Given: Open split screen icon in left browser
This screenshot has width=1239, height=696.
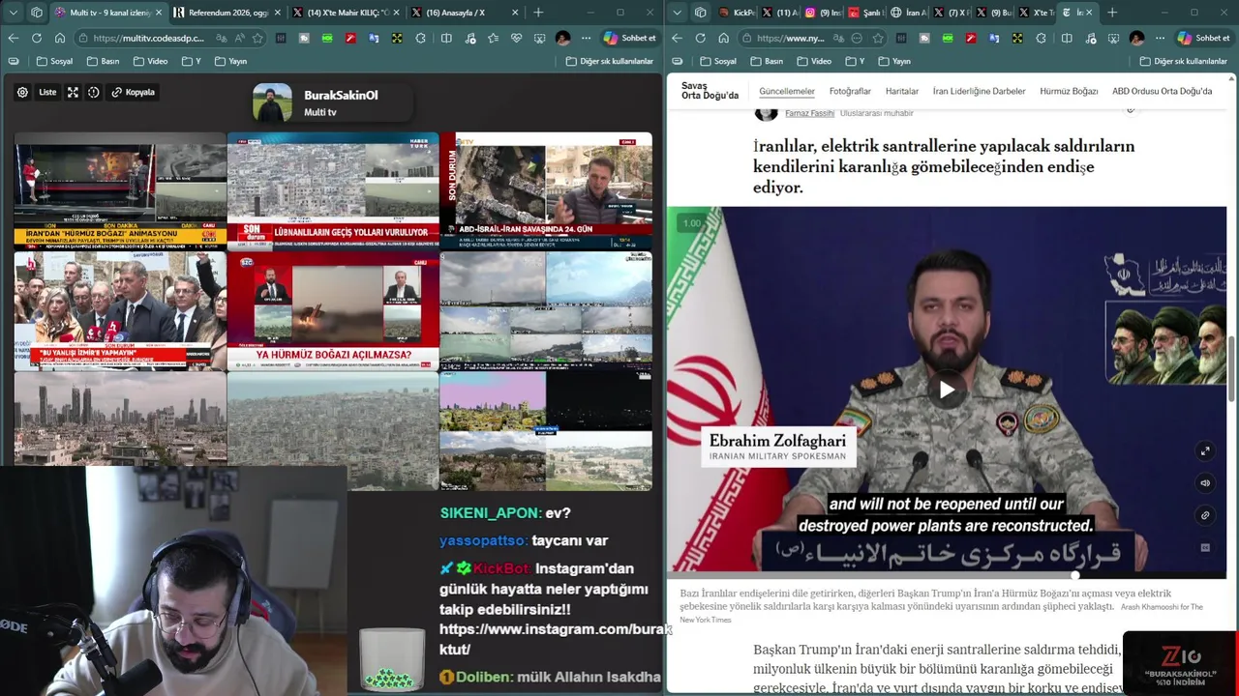Looking at the screenshot, I should [x=446, y=38].
